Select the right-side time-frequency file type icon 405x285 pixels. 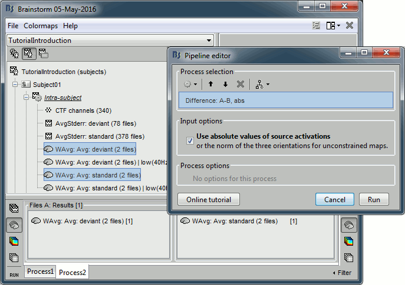[x=348, y=241]
